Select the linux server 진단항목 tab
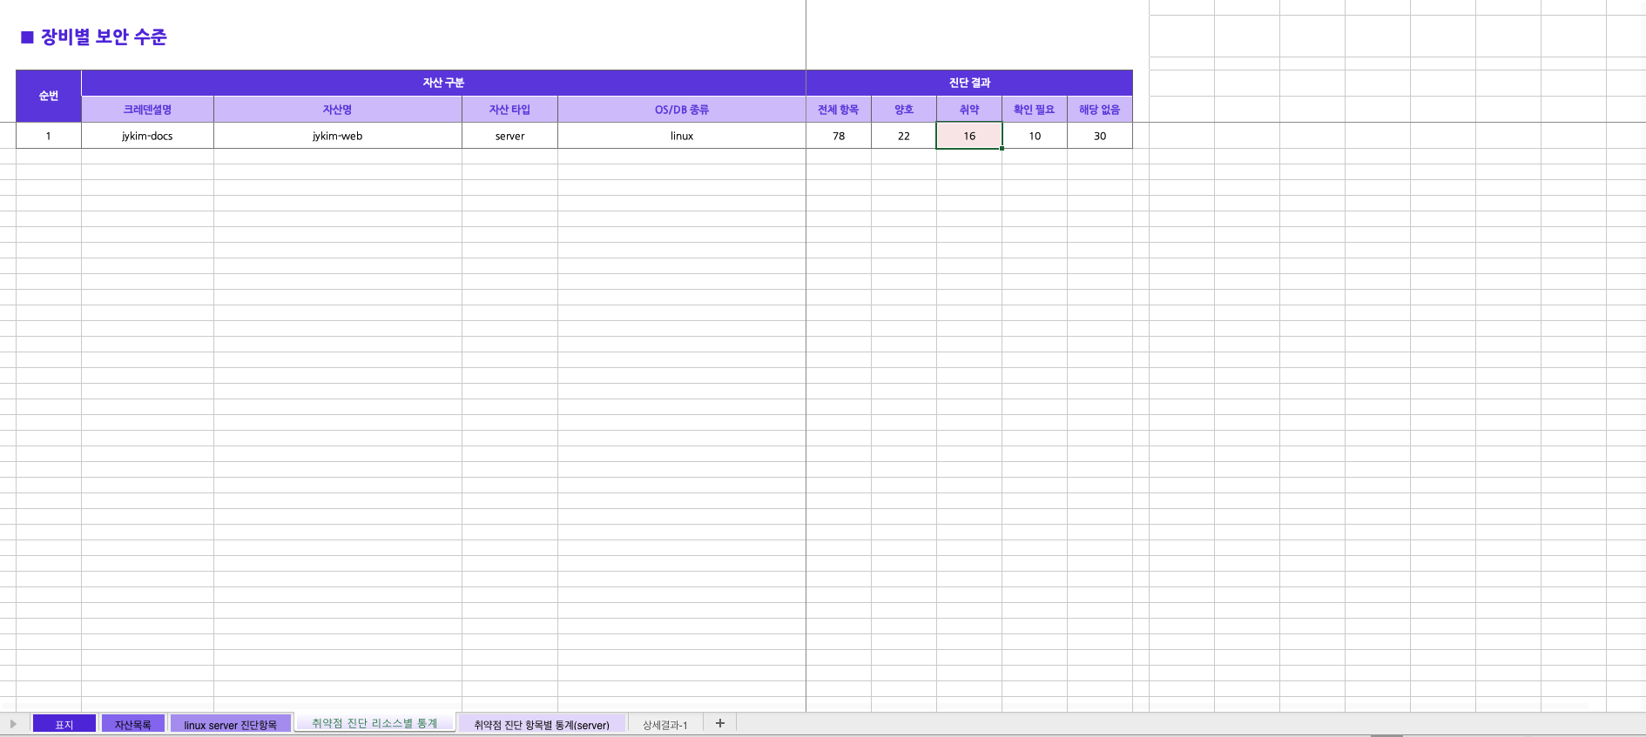 pyautogui.click(x=230, y=724)
